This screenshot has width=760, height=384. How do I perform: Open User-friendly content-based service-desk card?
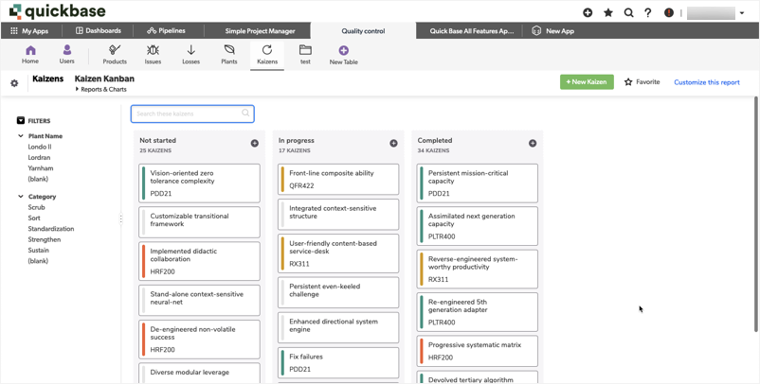[x=338, y=253]
